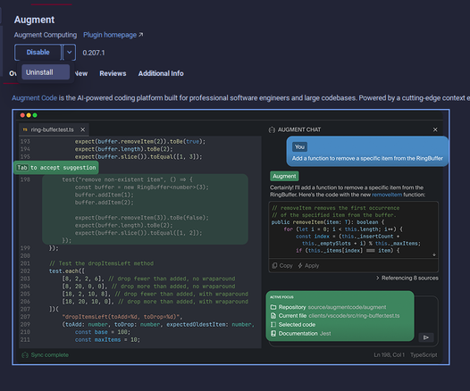Screen dimensions: 470x391
Task: Click the Disable plugin button
Action: point(38,53)
